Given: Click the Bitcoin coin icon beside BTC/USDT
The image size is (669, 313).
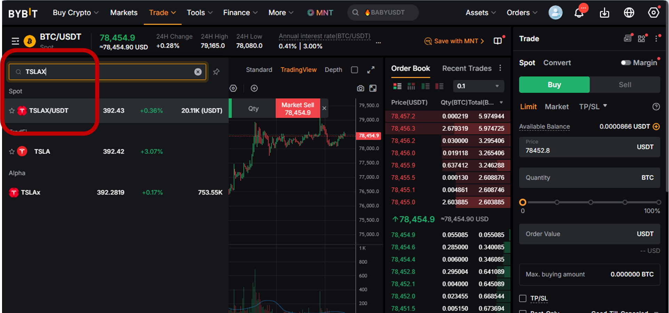Looking at the screenshot, I should (x=30, y=41).
